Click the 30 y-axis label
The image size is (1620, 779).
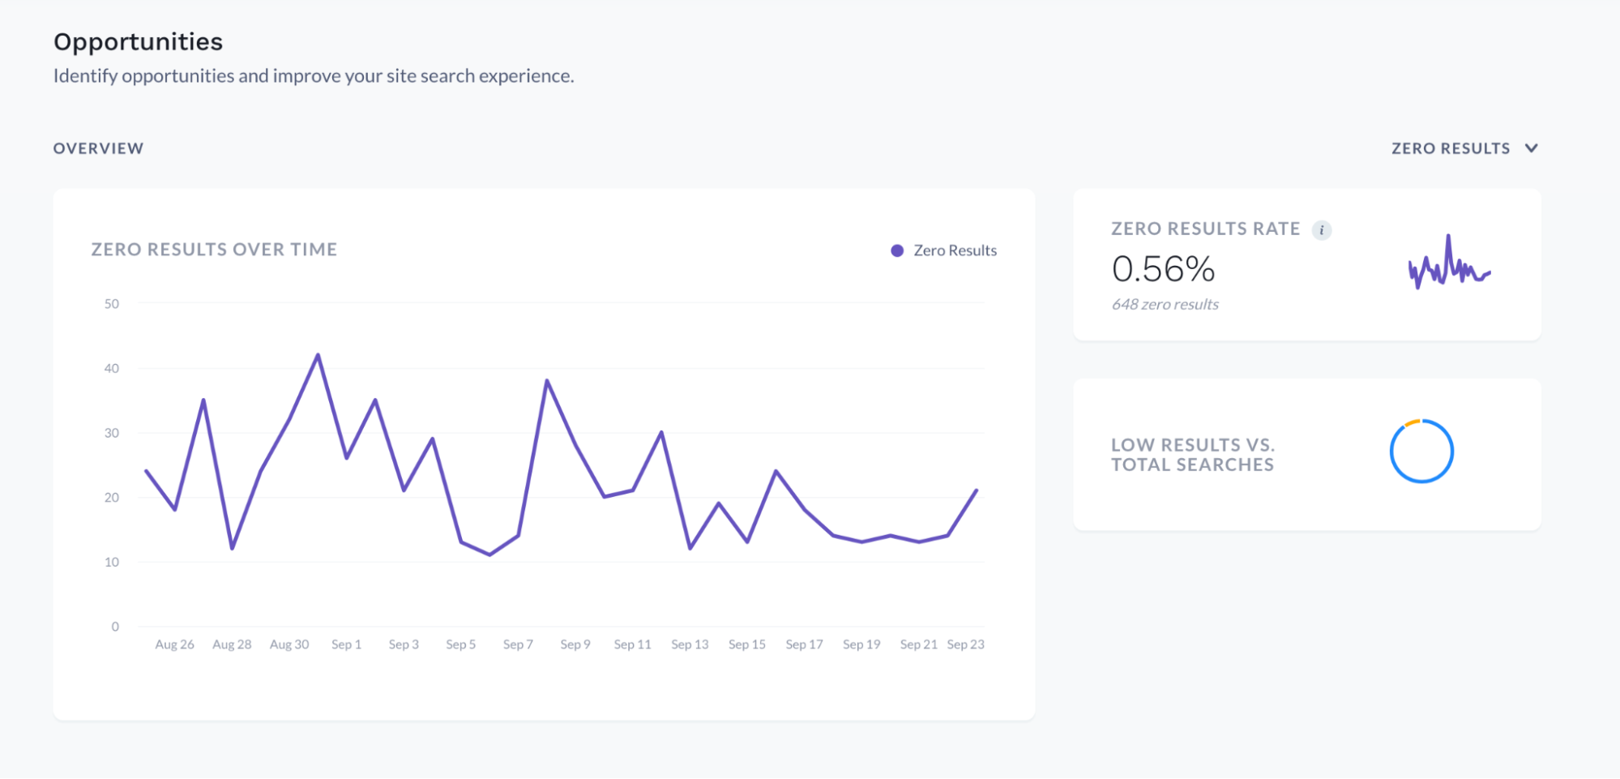pyautogui.click(x=112, y=434)
